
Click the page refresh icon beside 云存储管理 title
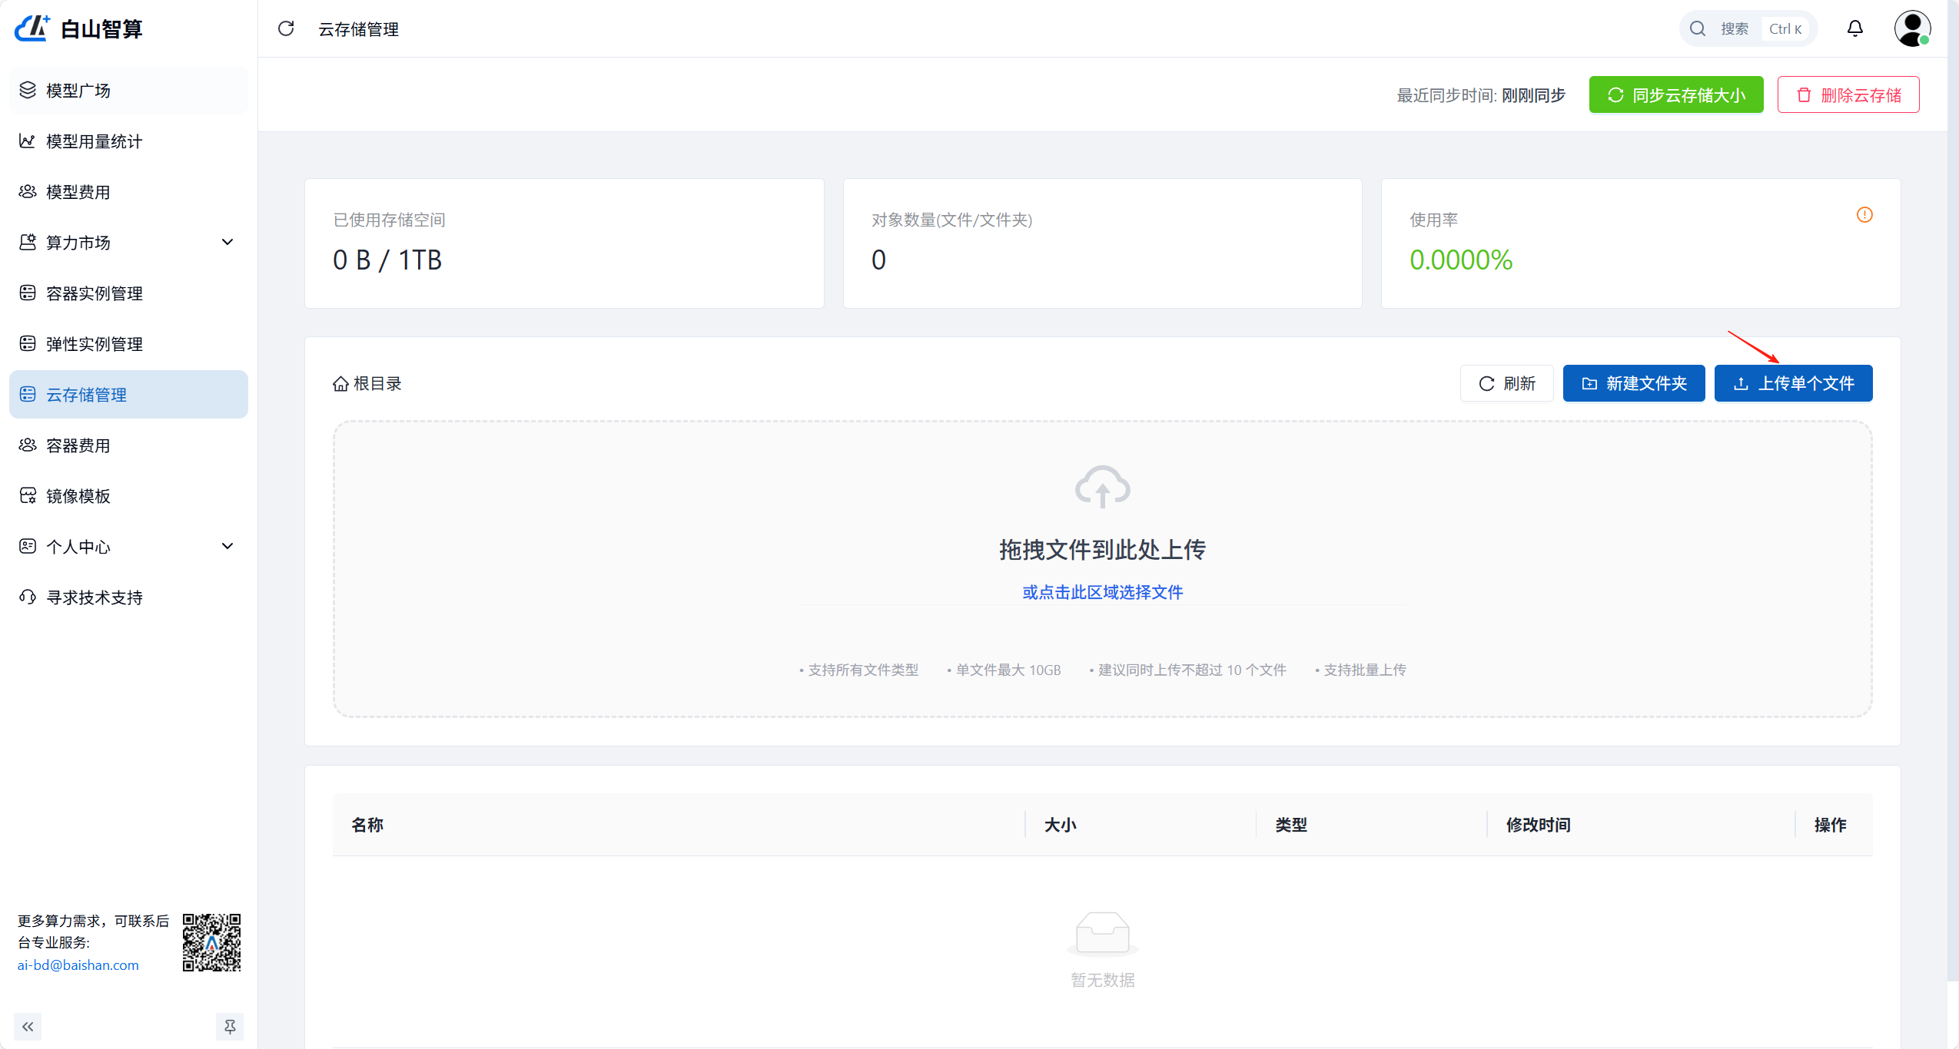[x=286, y=28]
